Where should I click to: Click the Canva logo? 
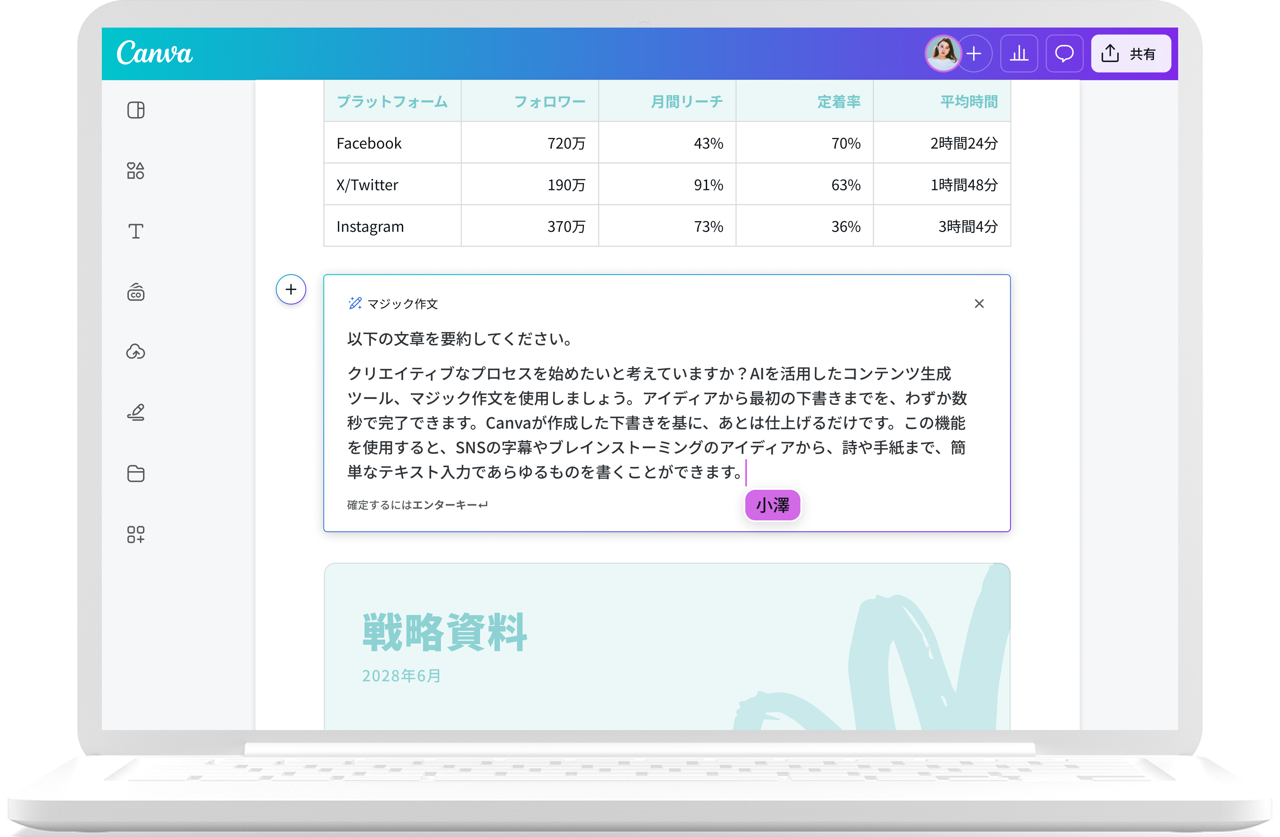point(154,53)
